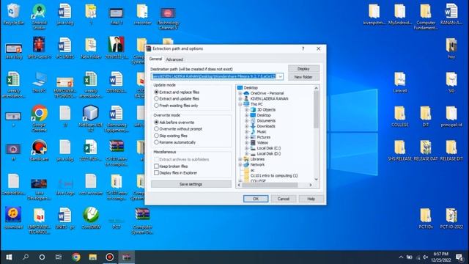Screen dimensions: 469x264
Task: Confirm extraction with the OK button
Action: [x=256, y=199]
